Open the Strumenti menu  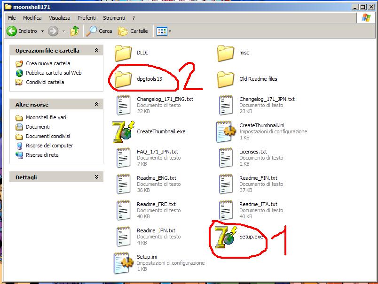(114, 18)
